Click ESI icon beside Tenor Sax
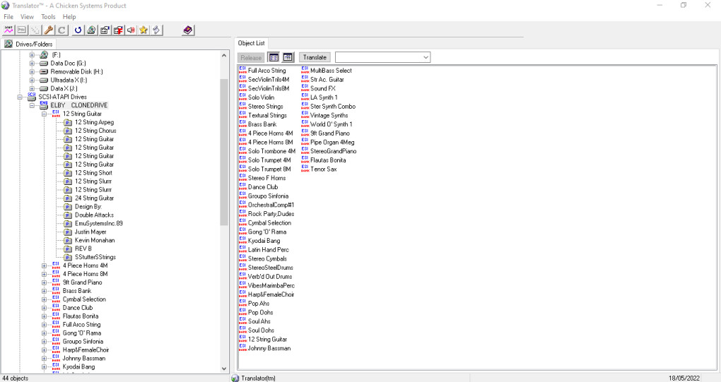Screen dimensions: 721x382 pyautogui.click(x=305, y=169)
